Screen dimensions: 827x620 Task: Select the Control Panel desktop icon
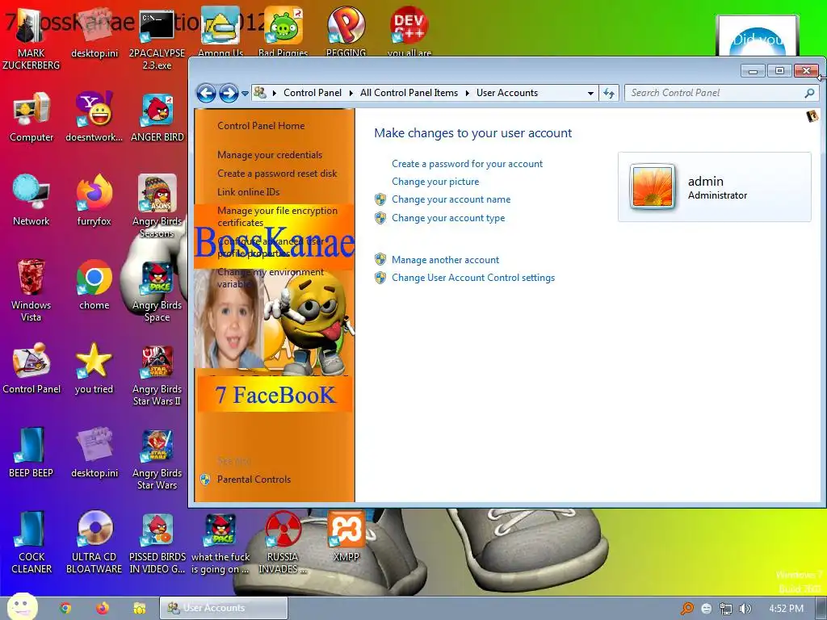click(31, 367)
